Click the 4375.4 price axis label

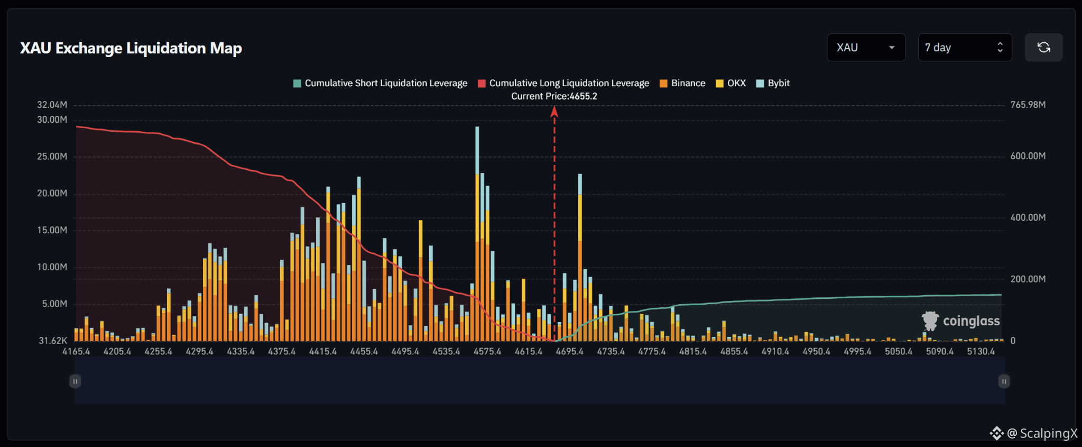(x=282, y=351)
